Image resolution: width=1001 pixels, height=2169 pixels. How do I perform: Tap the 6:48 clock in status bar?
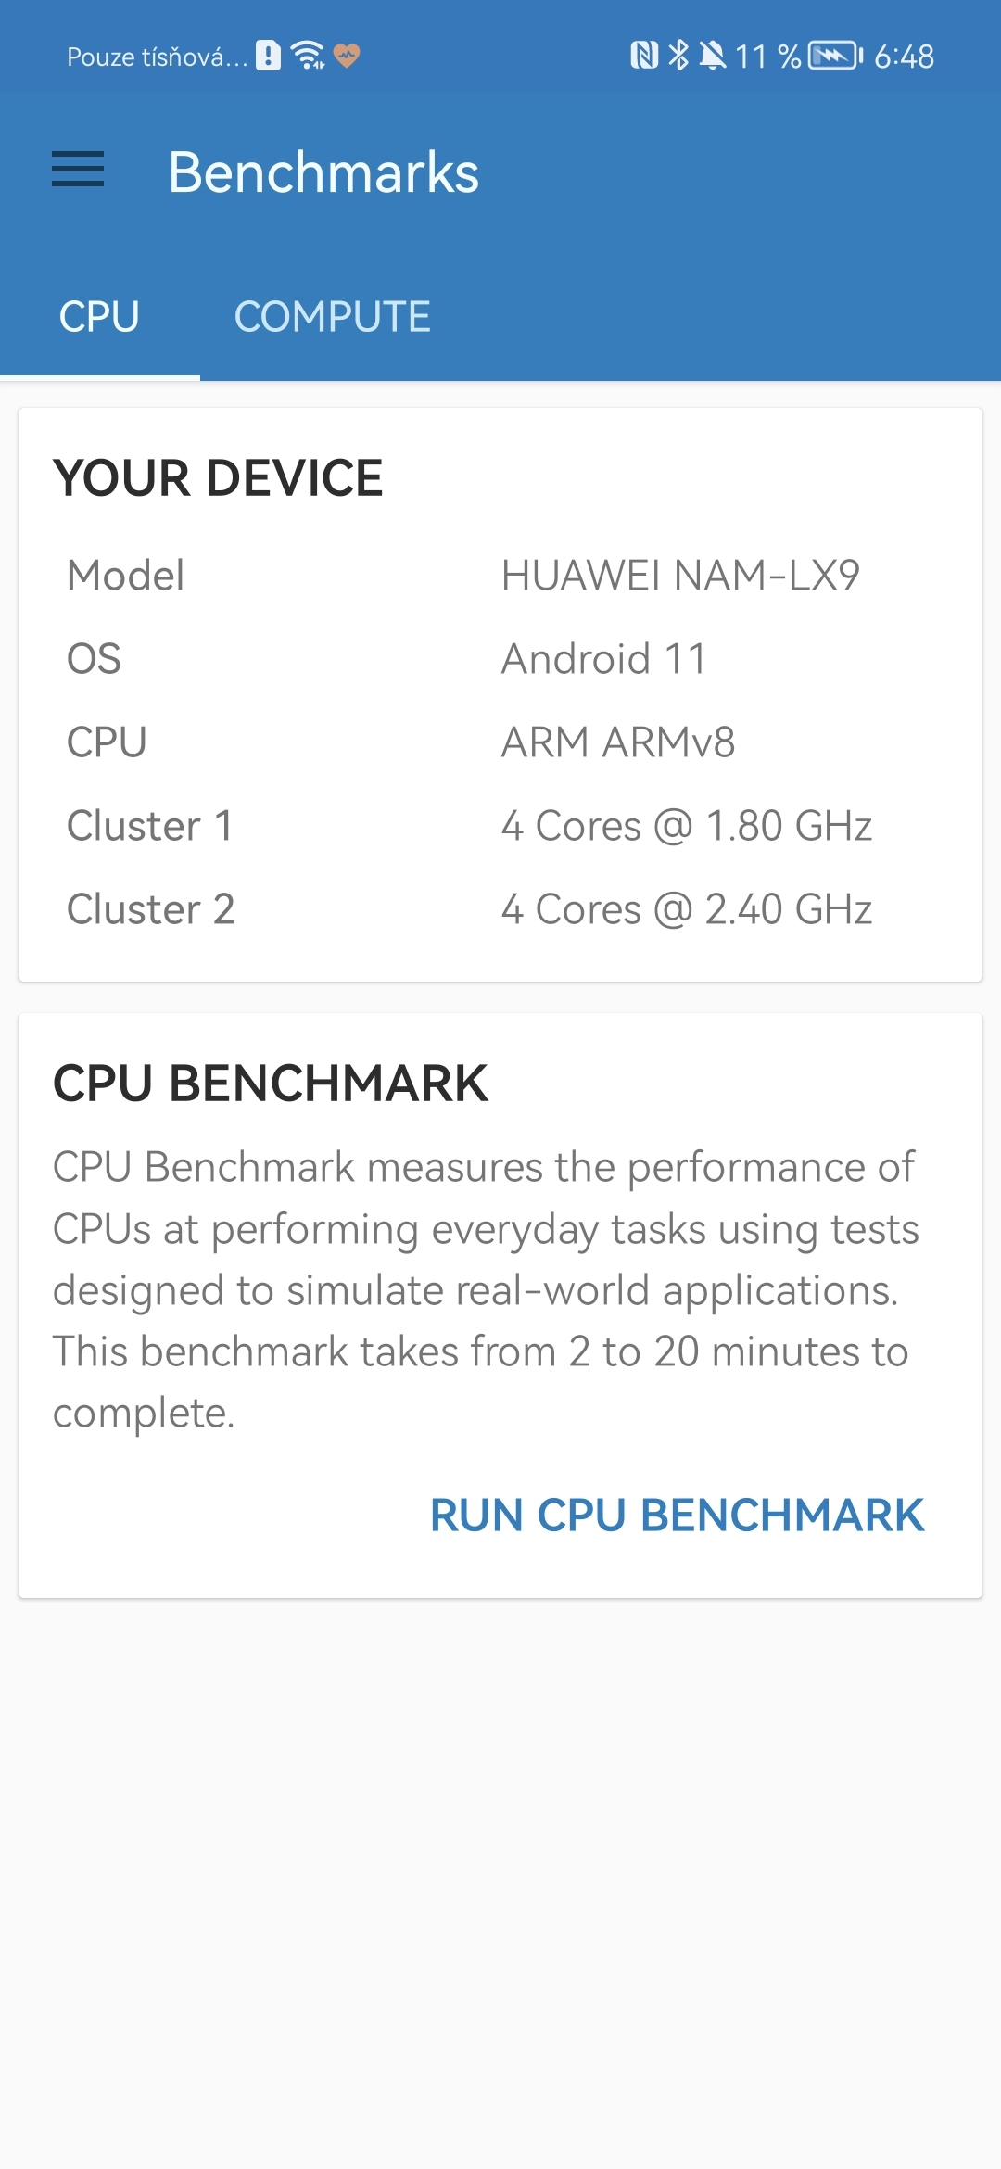pos(904,57)
